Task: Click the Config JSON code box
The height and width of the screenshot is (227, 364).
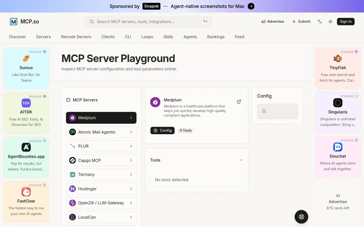Action: (x=278, y=111)
